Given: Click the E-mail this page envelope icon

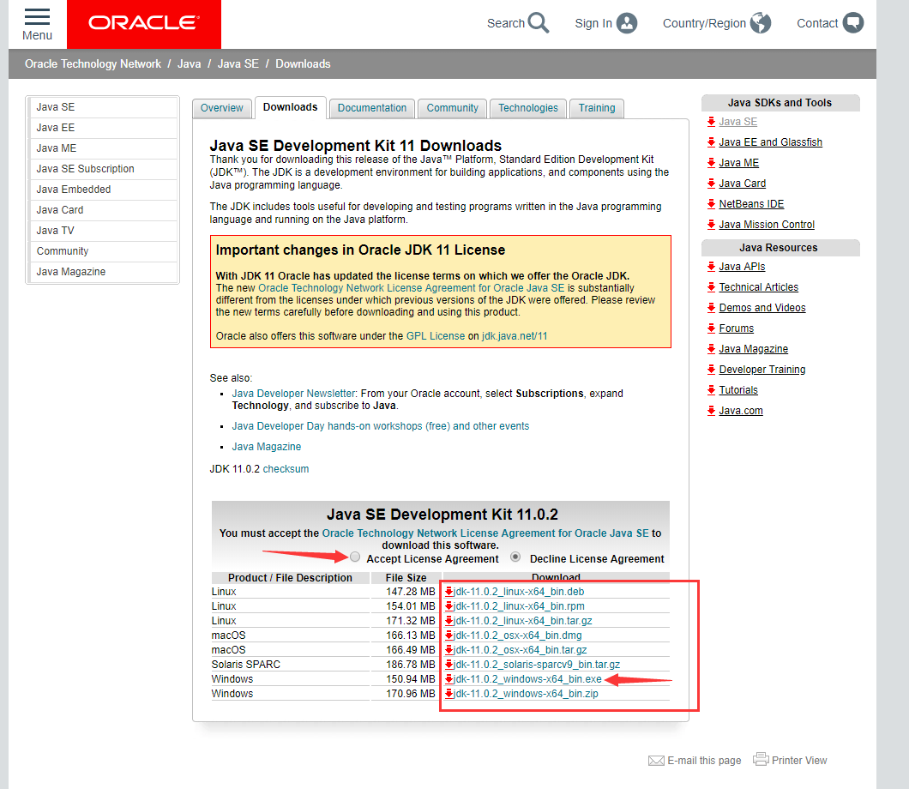Looking at the screenshot, I should (x=656, y=761).
